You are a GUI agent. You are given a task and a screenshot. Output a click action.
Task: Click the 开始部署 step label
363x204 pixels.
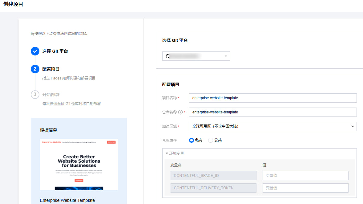(51, 95)
